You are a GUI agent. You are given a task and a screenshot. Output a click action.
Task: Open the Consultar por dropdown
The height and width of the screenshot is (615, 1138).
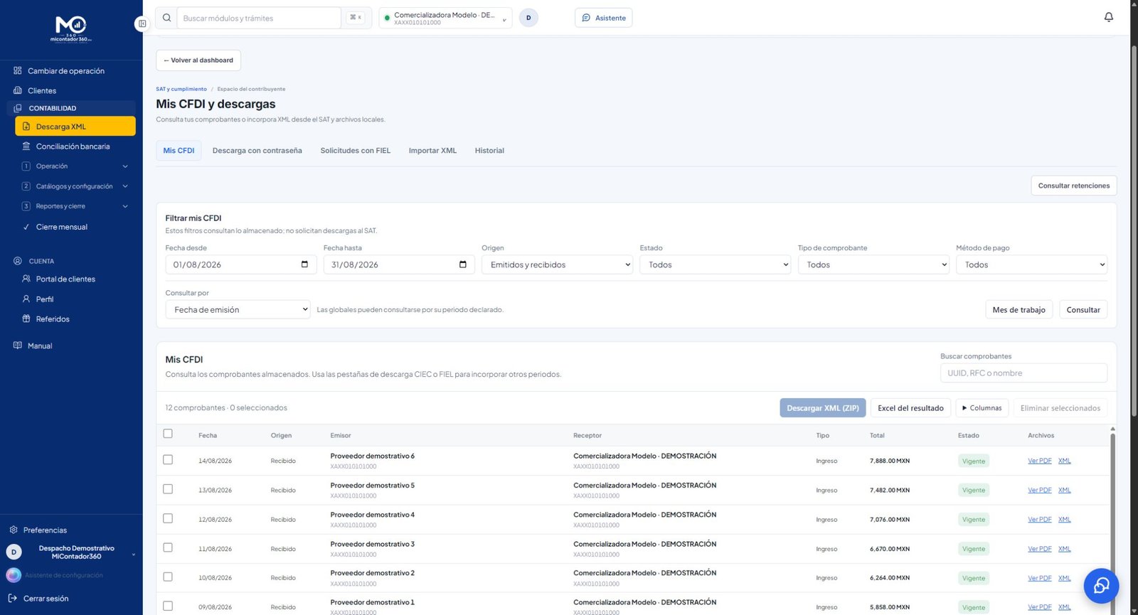tap(238, 309)
